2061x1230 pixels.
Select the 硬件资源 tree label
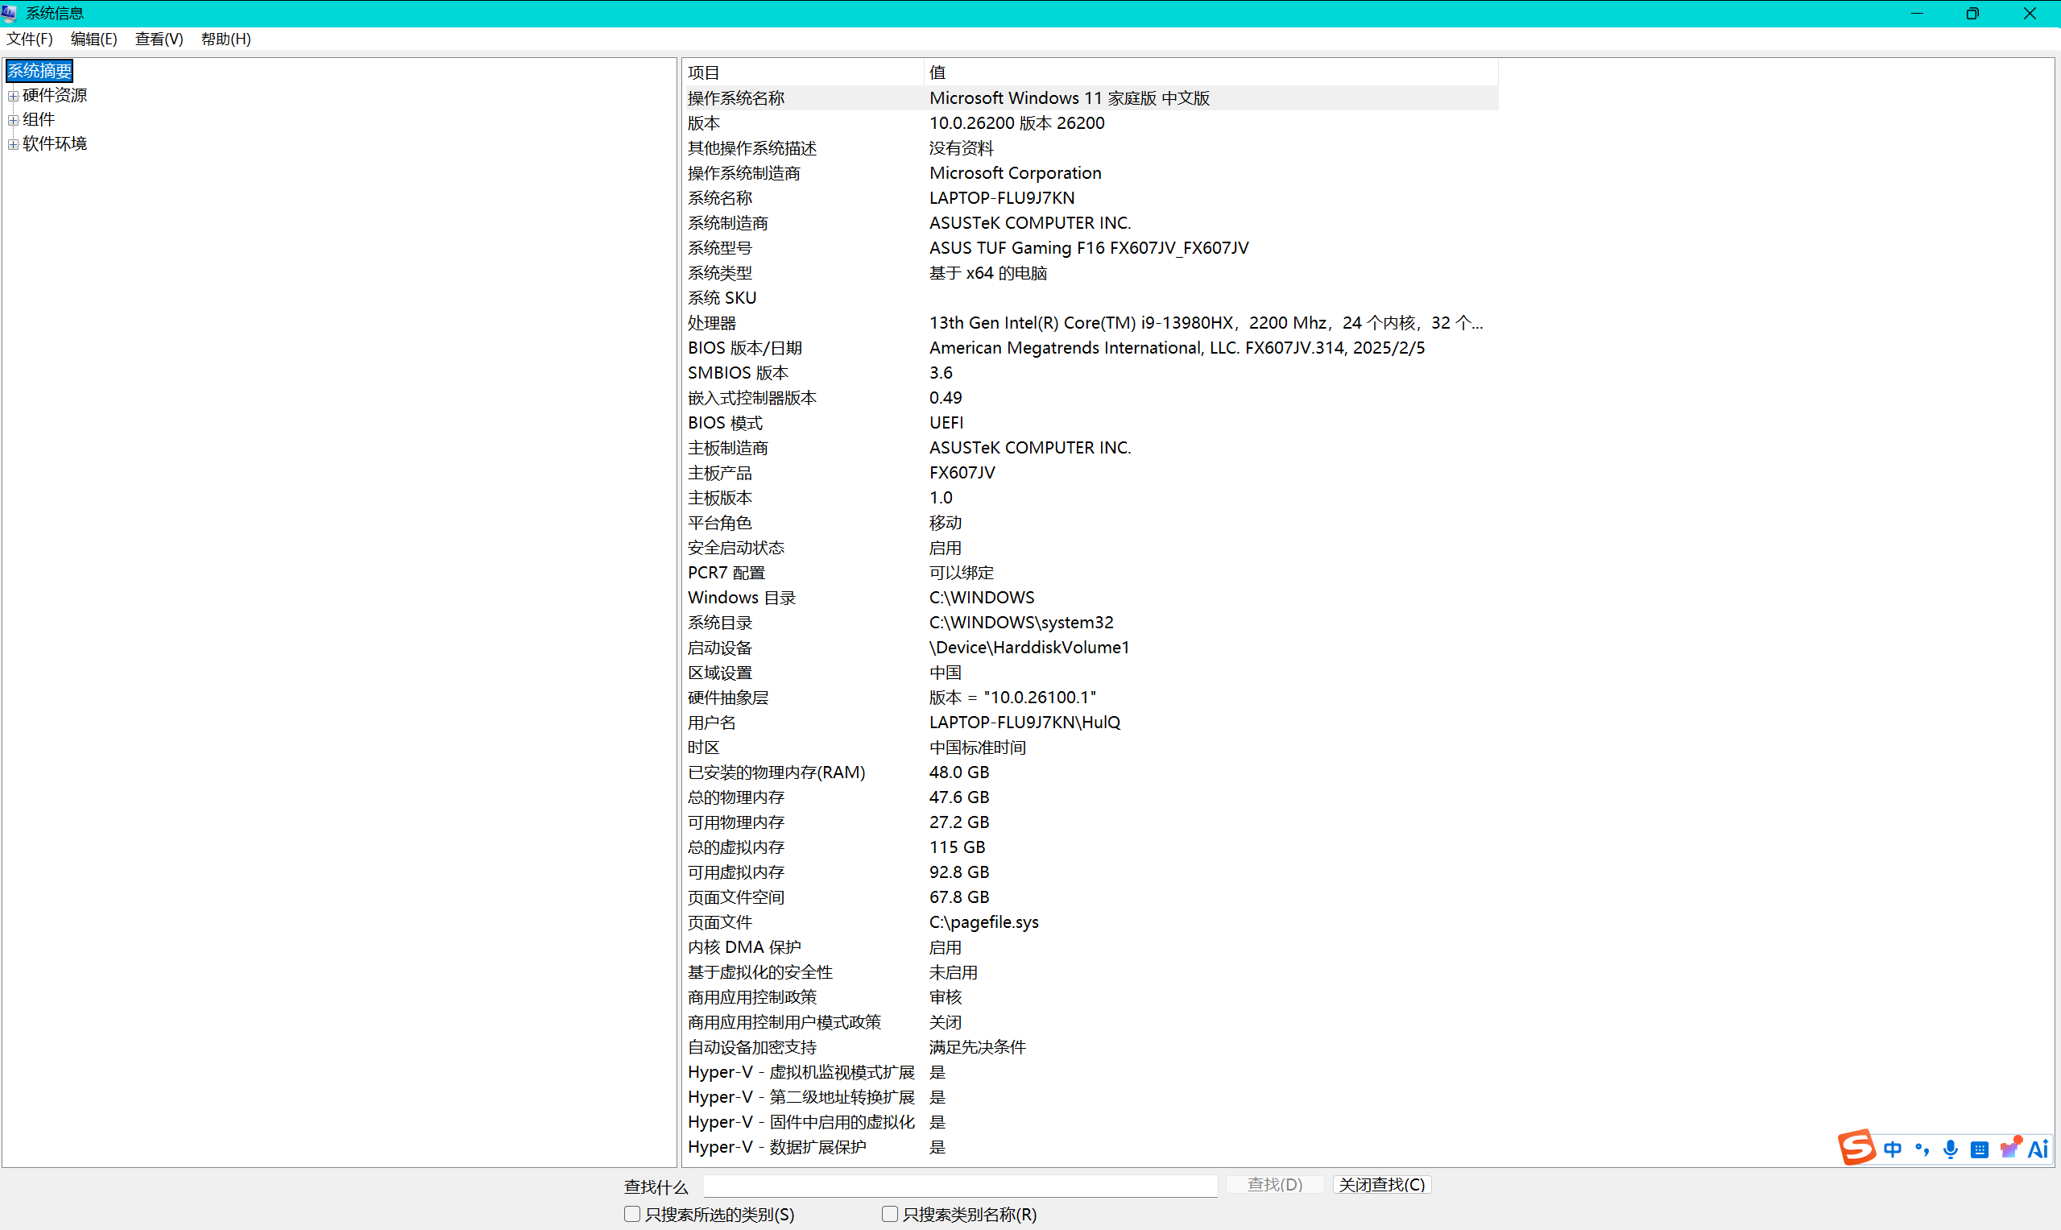point(55,95)
